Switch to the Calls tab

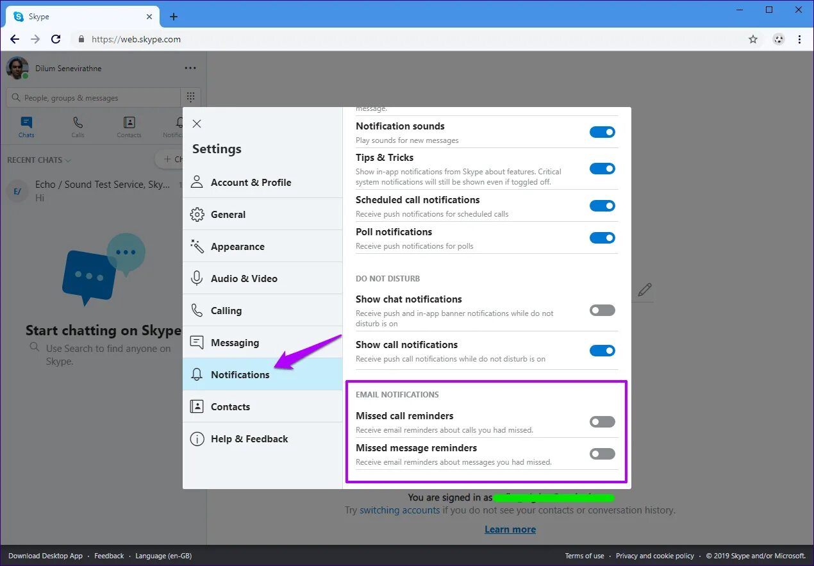pyautogui.click(x=78, y=126)
